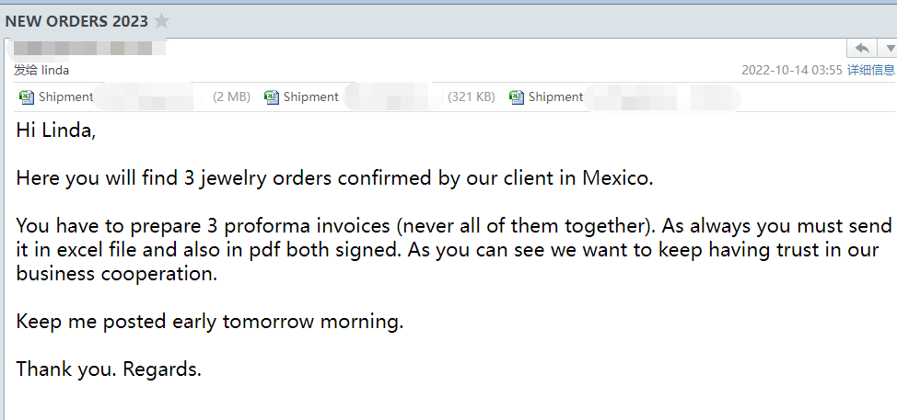
Task: Click the Thank you. Regards. sign-off
Action: coord(109,369)
